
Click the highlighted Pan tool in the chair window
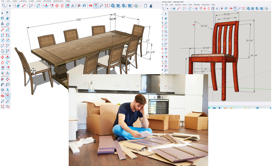235,9
